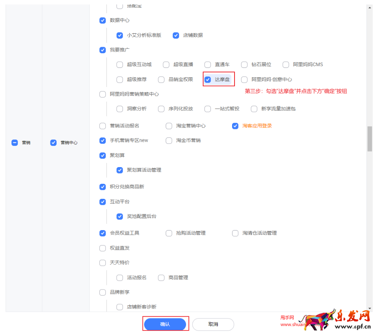Viewport: 375px width, 335px height.
Task: Uncheck the 聚划算活动管理 checkbox
Action: pos(120,170)
